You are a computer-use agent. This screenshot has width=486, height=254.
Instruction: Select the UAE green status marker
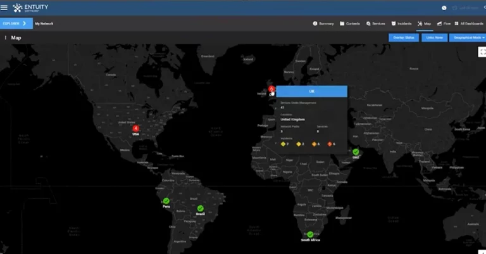pyautogui.click(x=356, y=152)
